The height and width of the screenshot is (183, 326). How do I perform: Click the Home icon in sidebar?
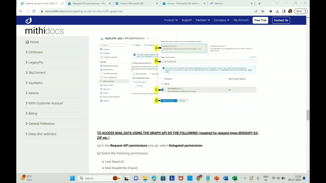pyautogui.click(x=27, y=42)
